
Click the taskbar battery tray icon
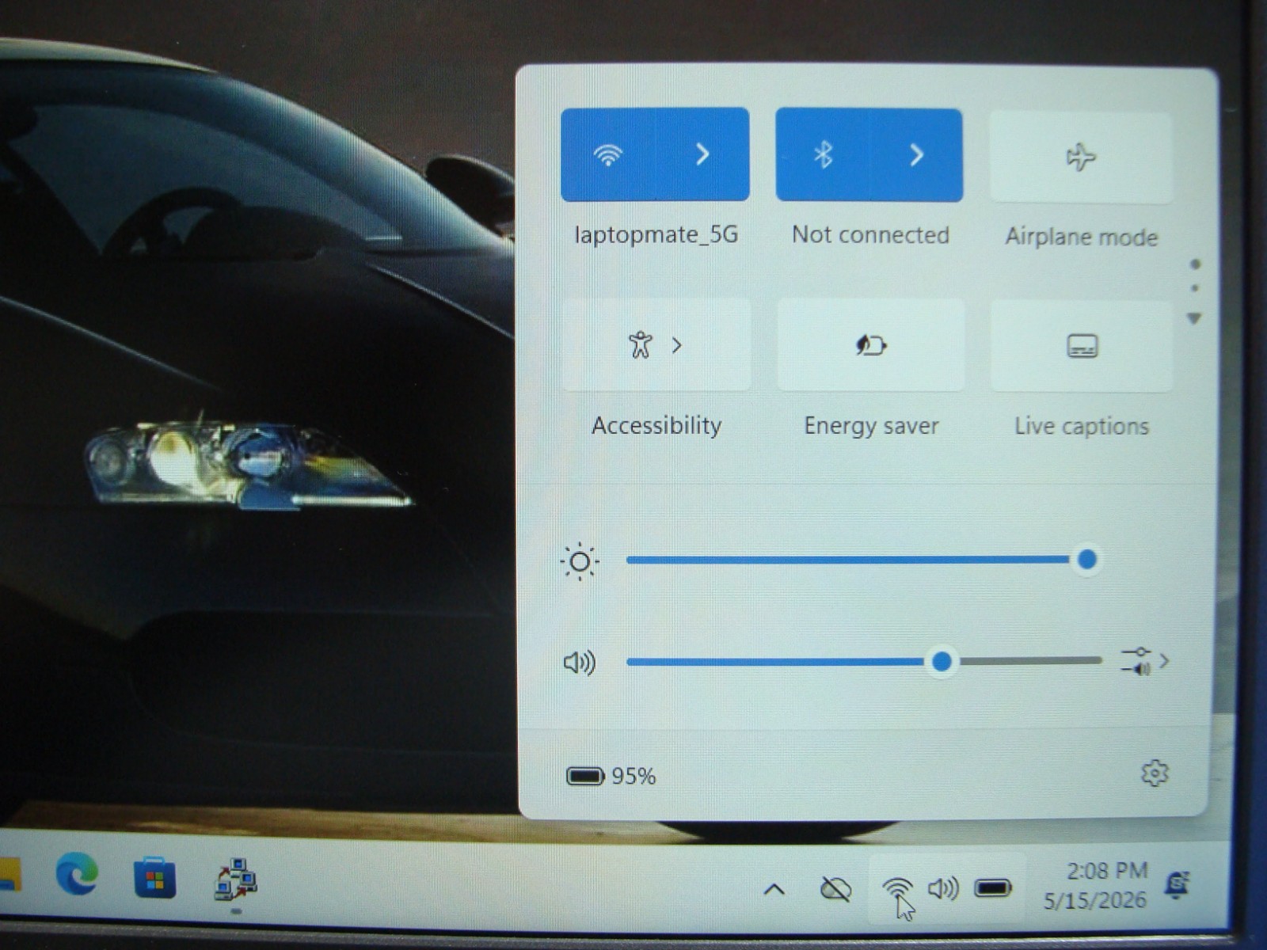click(x=993, y=888)
